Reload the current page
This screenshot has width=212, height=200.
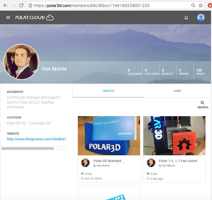[21, 5]
